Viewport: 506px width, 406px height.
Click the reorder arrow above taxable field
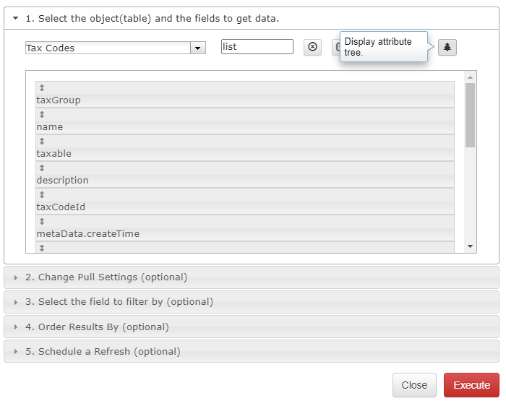tap(42, 142)
